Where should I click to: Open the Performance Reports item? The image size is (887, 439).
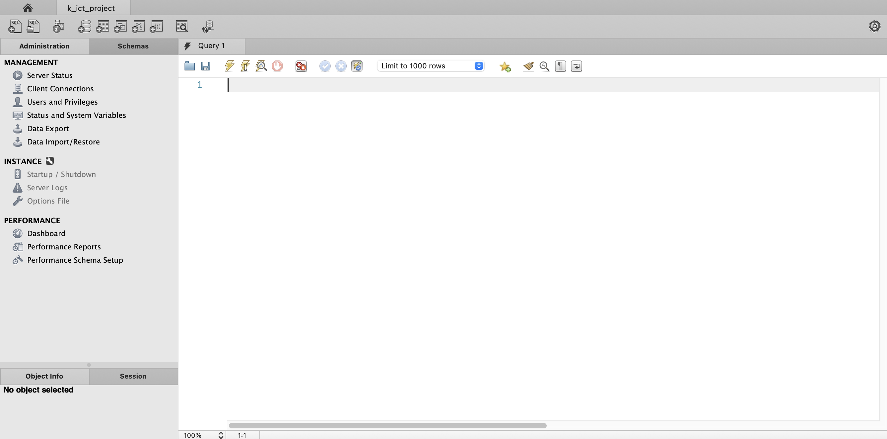pyautogui.click(x=64, y=247)
